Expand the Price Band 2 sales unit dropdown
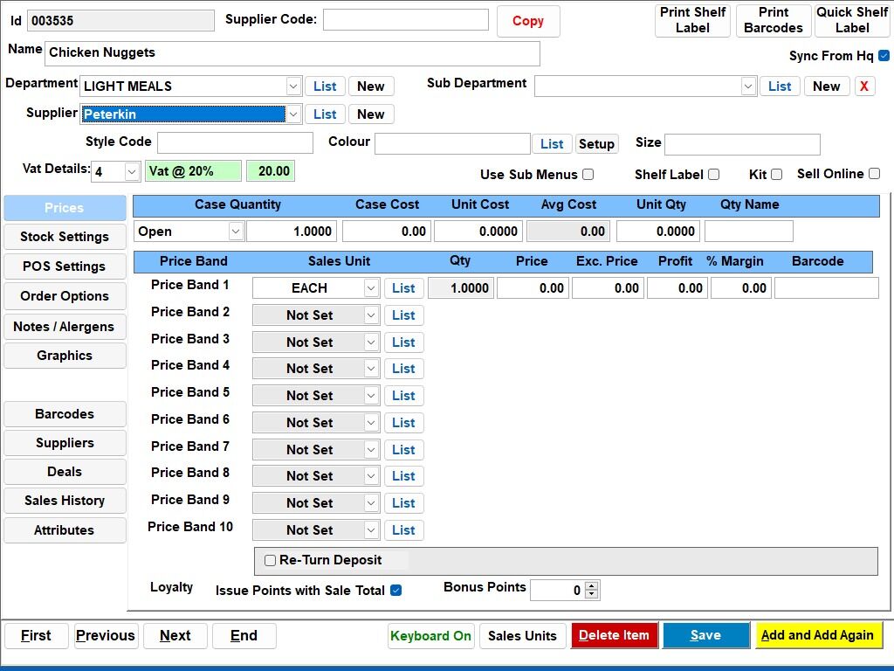The height and width of the screenshot is (671, 894). (370, 315)
